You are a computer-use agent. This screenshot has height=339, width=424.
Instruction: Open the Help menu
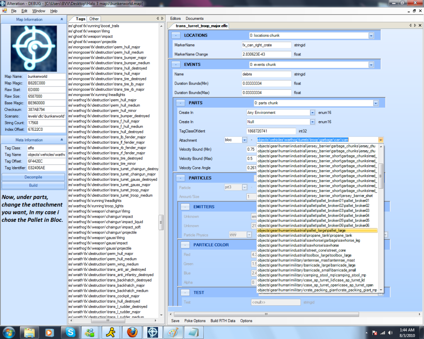coord(54,11)
